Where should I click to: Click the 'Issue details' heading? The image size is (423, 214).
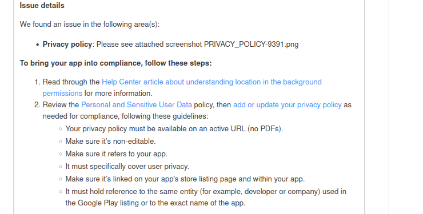(x=42, y=5)
